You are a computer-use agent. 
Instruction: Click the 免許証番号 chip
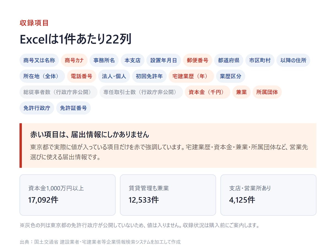[73, 108]
